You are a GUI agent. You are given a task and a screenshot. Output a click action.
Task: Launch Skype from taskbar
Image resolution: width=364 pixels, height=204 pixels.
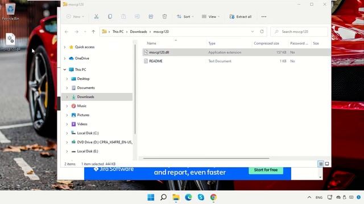201,197
